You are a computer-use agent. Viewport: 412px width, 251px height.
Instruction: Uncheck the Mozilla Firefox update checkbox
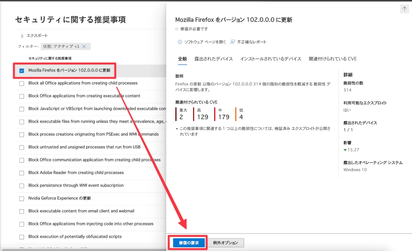(22, 71)
